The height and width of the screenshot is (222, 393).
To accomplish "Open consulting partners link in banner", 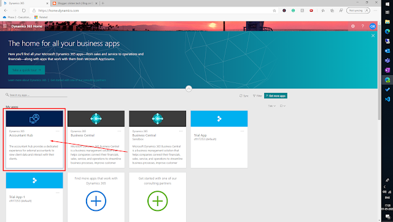I will (78, 80).
